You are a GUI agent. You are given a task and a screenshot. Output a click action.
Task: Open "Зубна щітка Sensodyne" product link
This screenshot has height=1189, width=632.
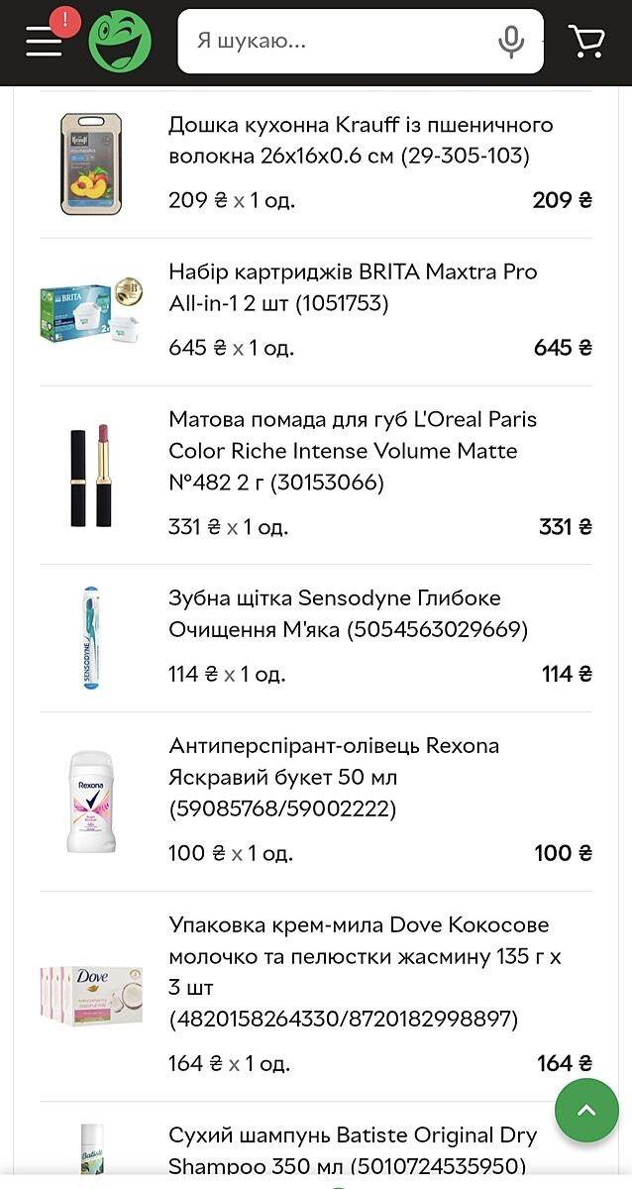(x=348, y=614)
